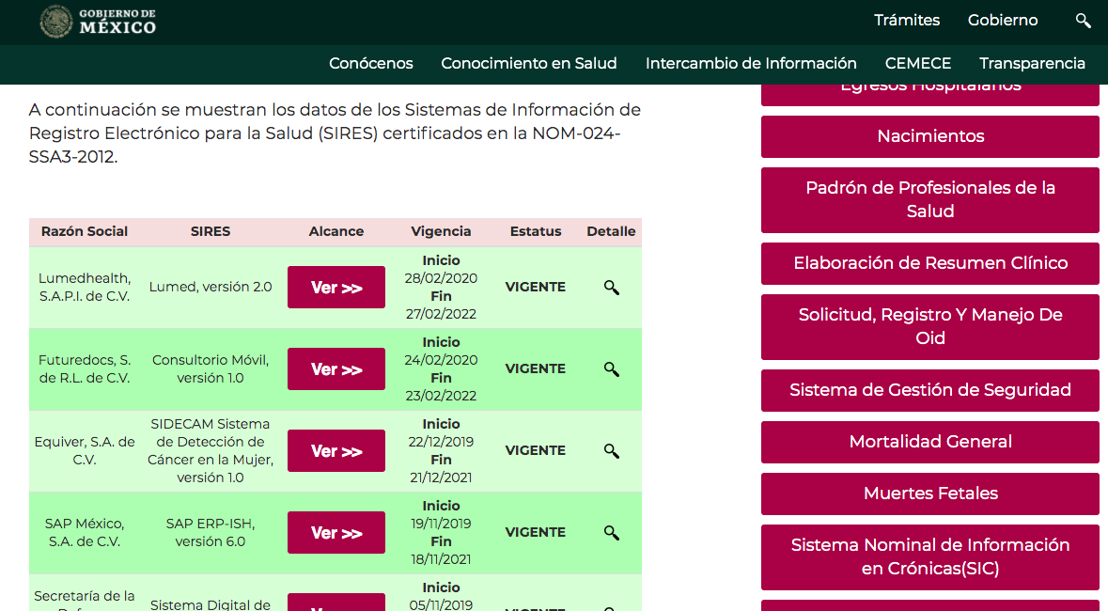Click the Razón Social column header
1108x611 pixels.
coord(84,231)
